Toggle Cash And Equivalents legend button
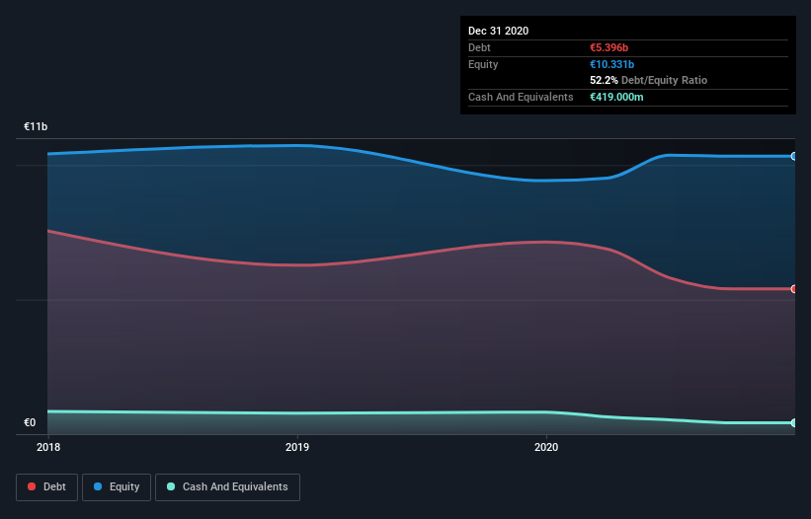 [227, 487]
